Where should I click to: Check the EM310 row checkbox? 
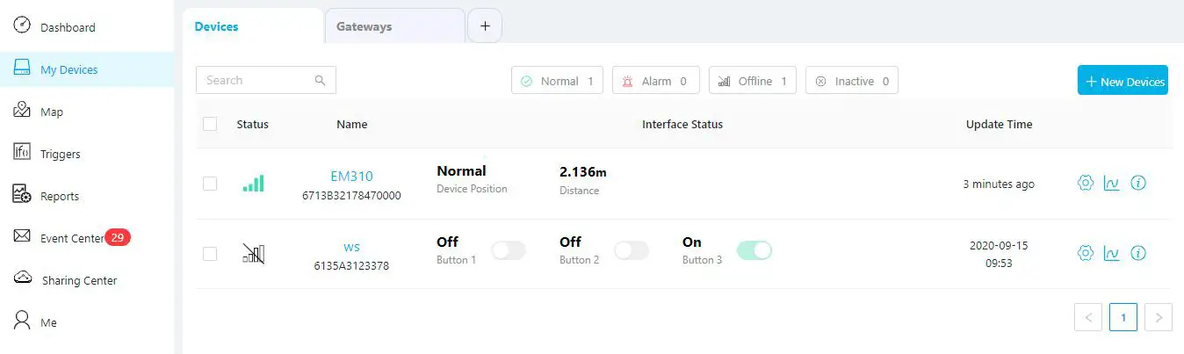[x=210, y=184]
